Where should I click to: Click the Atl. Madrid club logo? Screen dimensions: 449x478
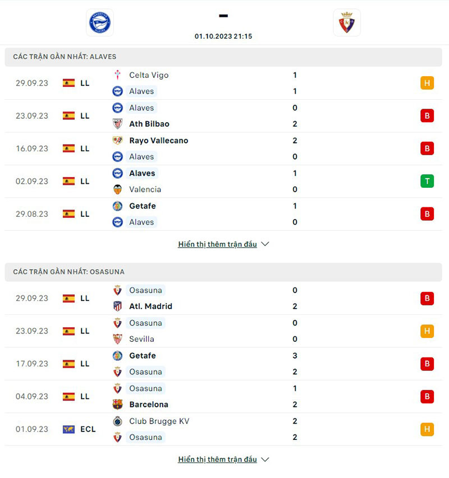(117, 307)
